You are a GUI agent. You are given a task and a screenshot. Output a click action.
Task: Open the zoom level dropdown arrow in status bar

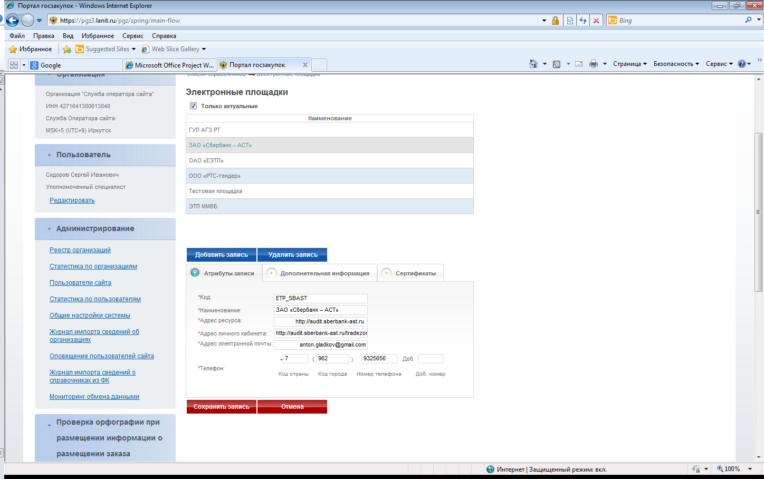coord(750,469)
